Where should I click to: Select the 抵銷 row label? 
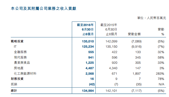(14, 84)
